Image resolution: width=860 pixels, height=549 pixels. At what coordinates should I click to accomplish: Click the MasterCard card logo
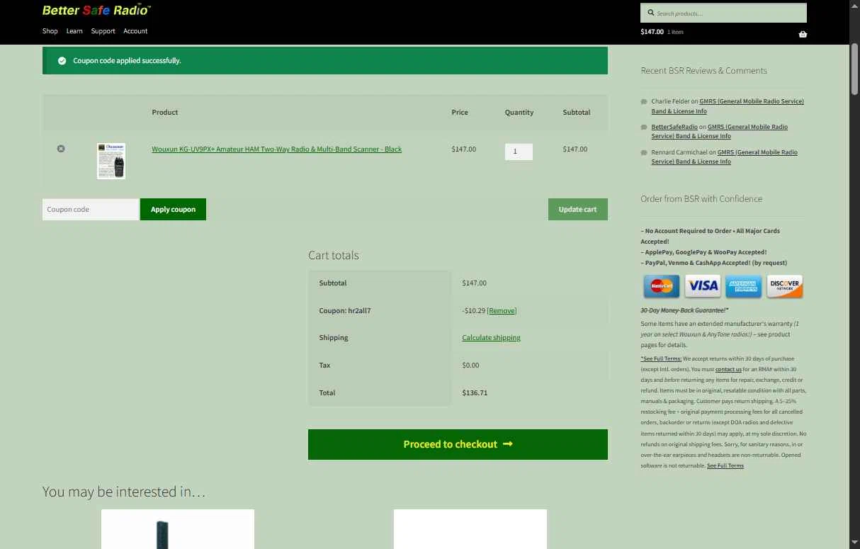[x=662, y=286]
